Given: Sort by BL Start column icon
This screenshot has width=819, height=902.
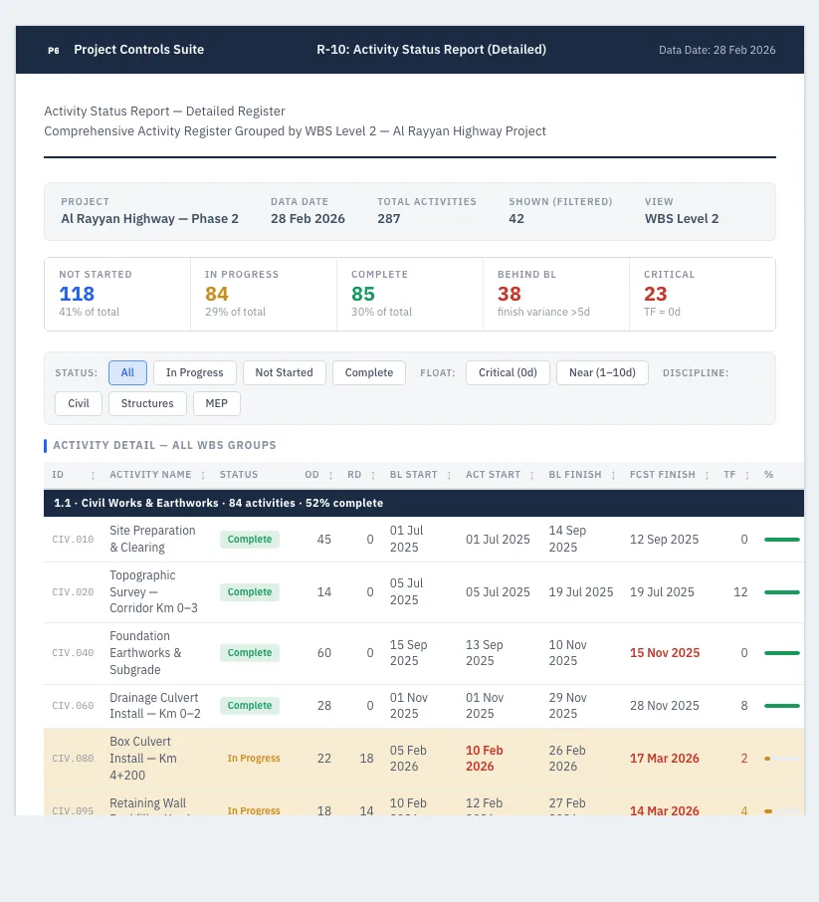Looking at the screenshot, I should click(x=449, y=475).
